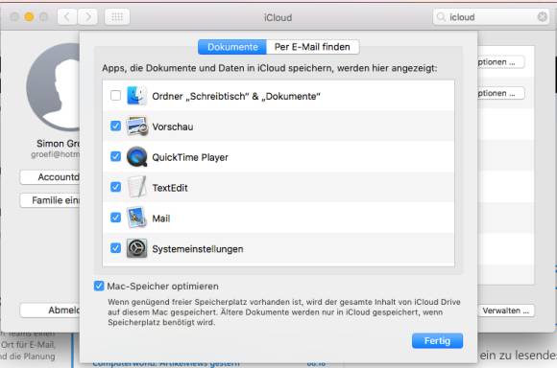Click the Systemeinstellungen label text

(198, 249)
